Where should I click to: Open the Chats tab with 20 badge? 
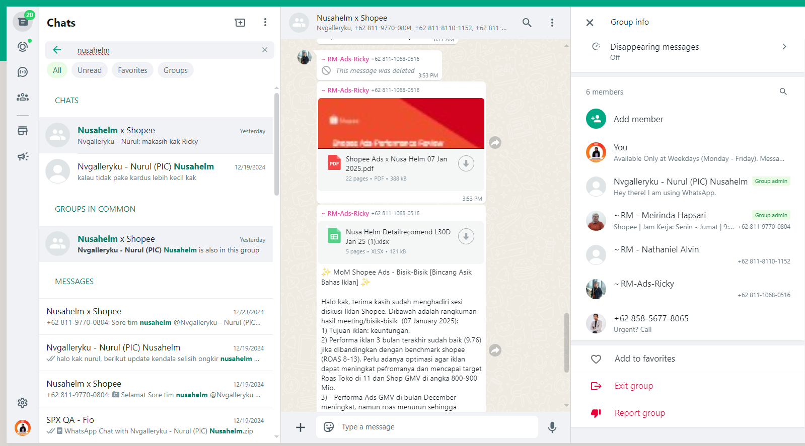coord(23,22)
